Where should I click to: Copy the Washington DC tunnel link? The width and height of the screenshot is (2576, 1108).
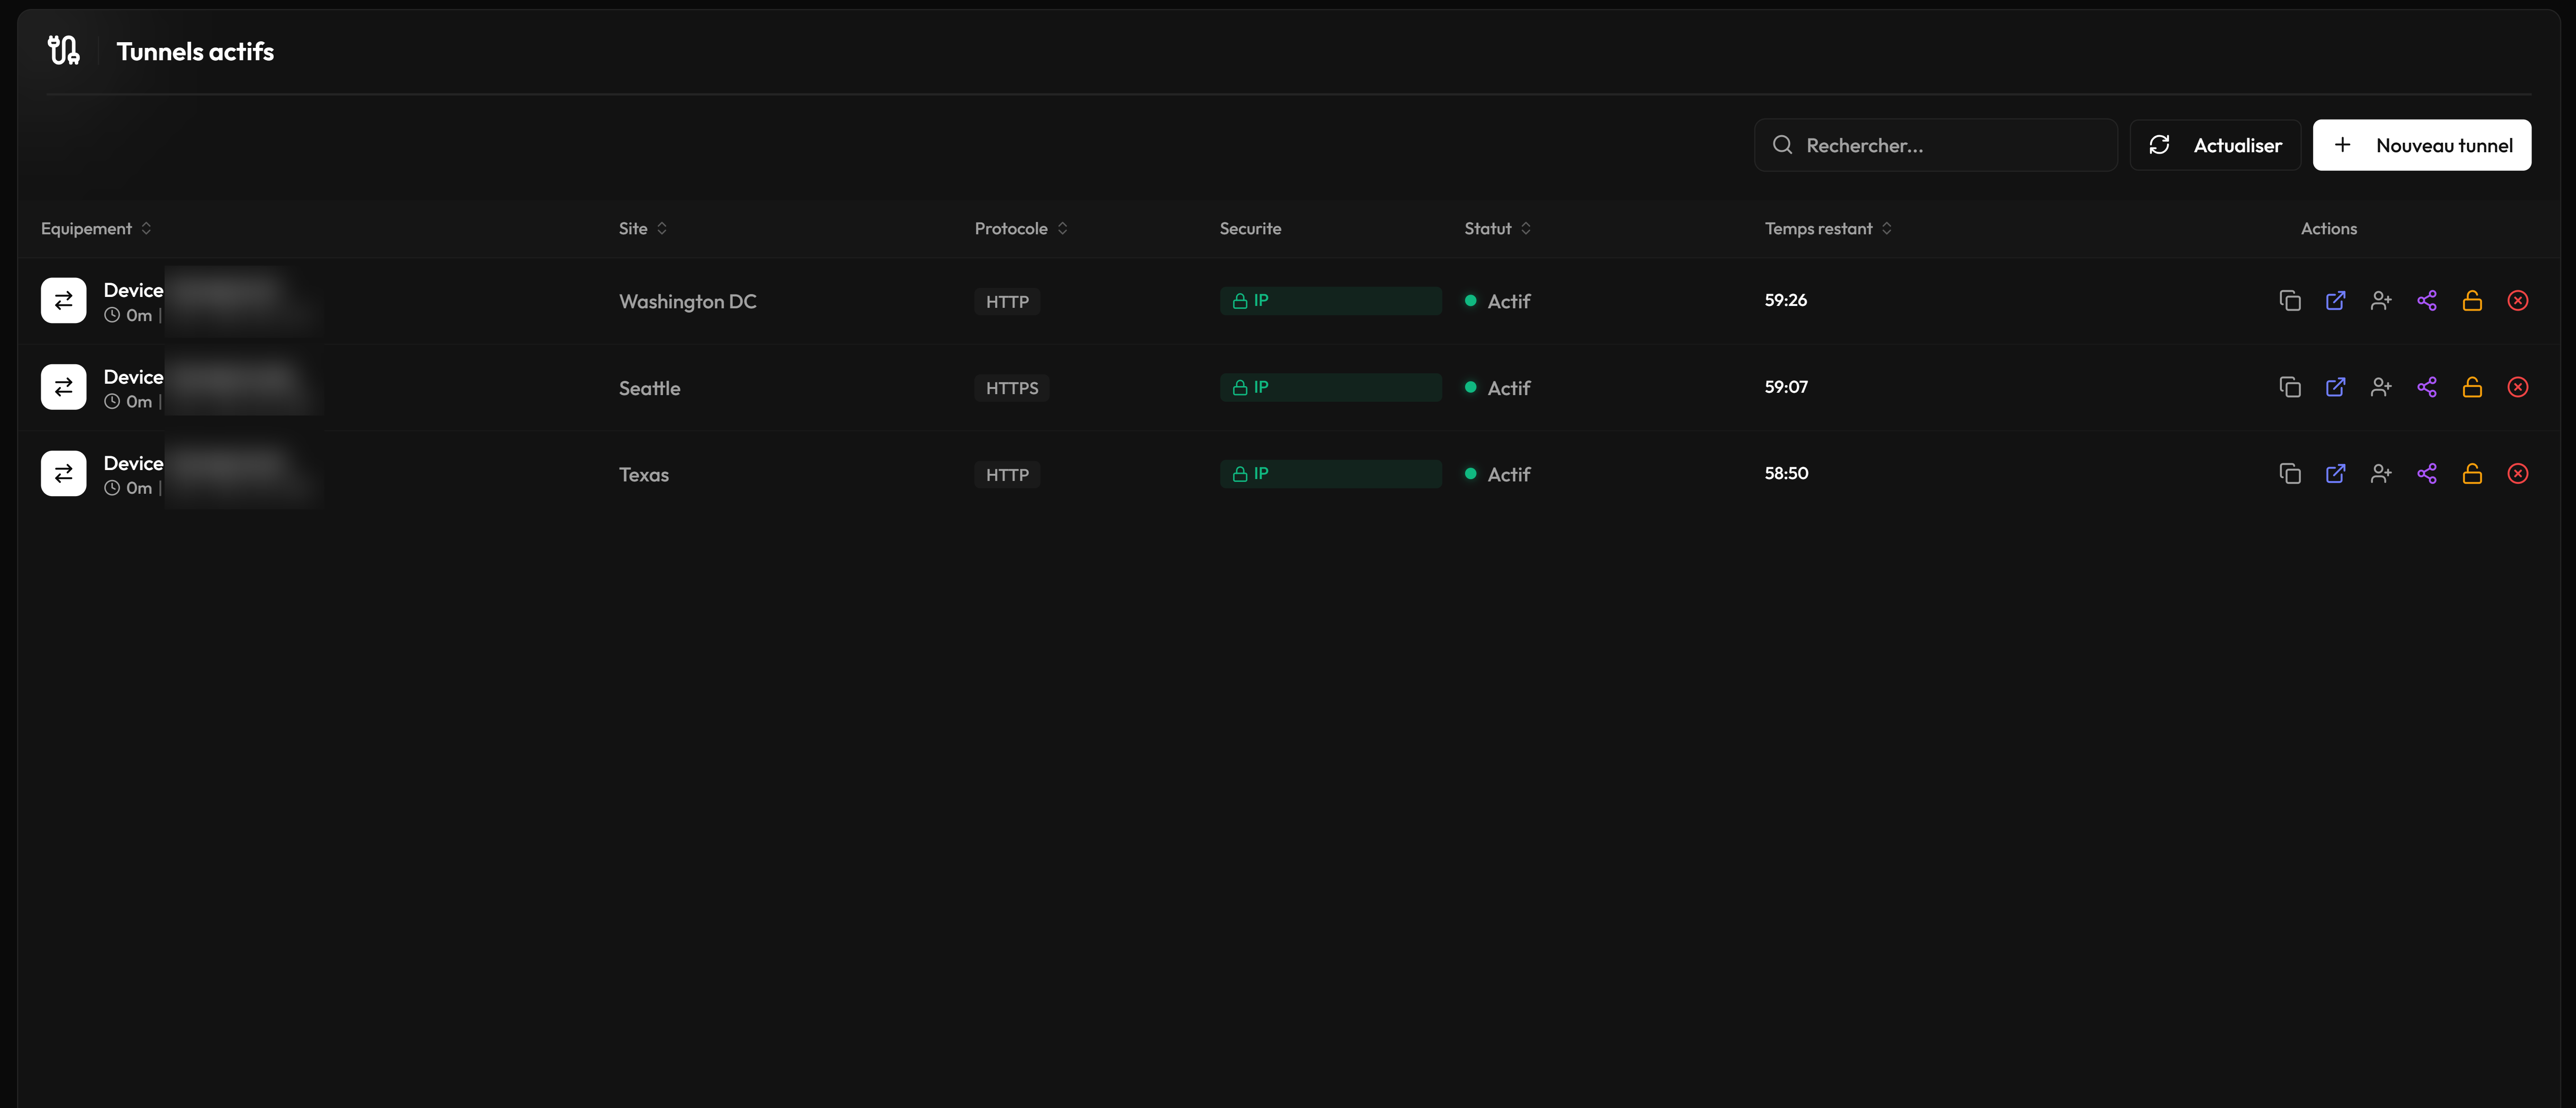pyautogui.click(x=2289, y=301)
